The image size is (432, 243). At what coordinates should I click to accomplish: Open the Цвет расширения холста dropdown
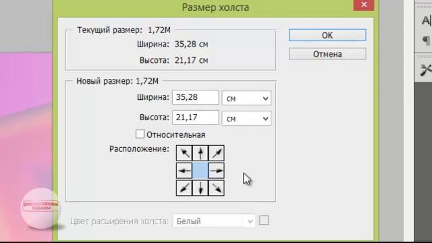pos(214,221)
